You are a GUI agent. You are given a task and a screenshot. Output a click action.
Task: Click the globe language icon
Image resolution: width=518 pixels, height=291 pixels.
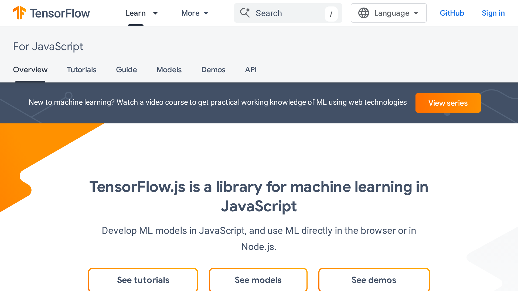pyautogui.click(x=363, y=13)
